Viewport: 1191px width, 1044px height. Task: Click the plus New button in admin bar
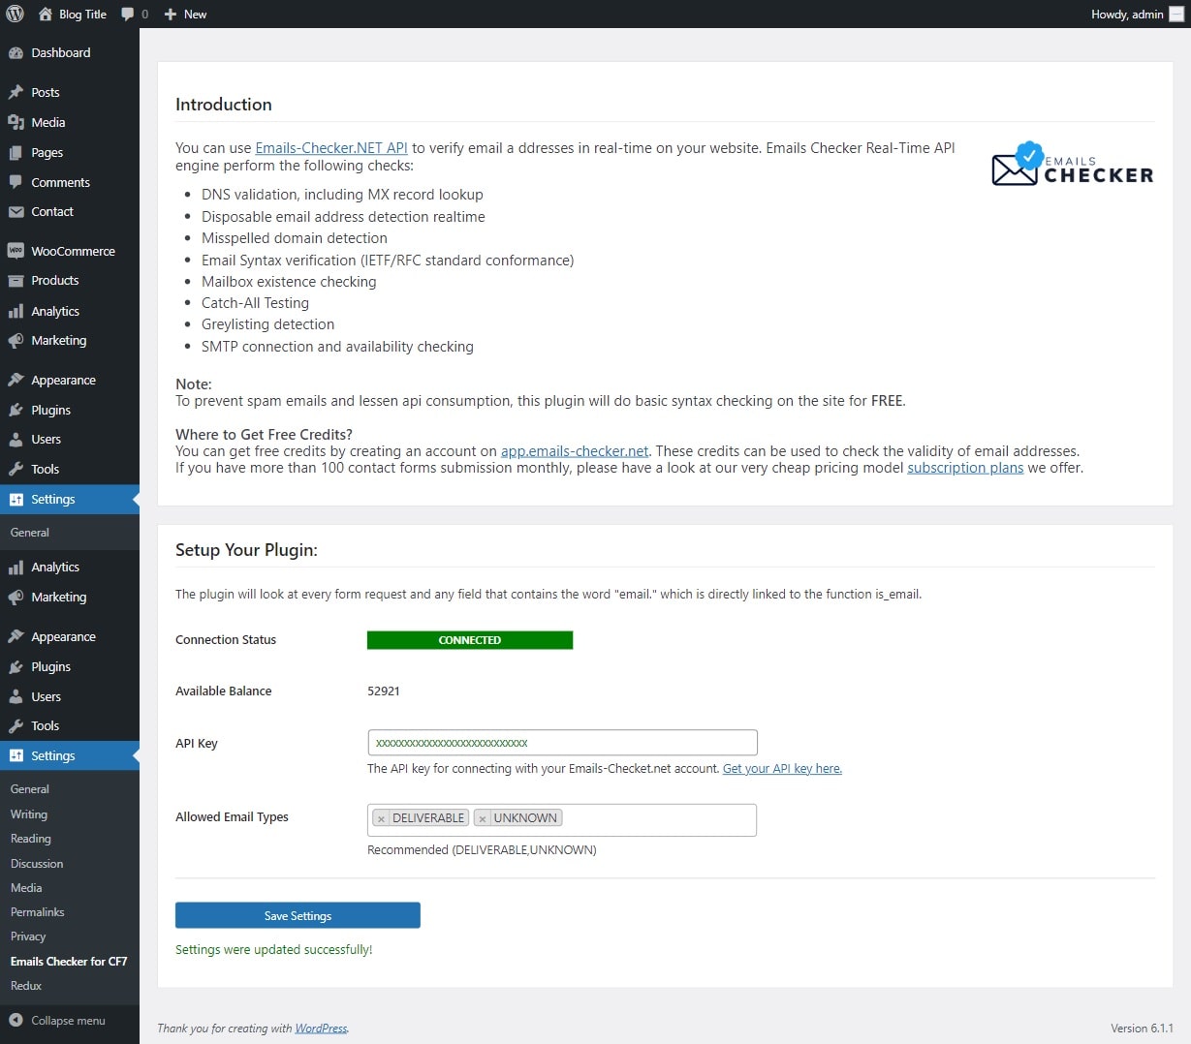point(185,14)
